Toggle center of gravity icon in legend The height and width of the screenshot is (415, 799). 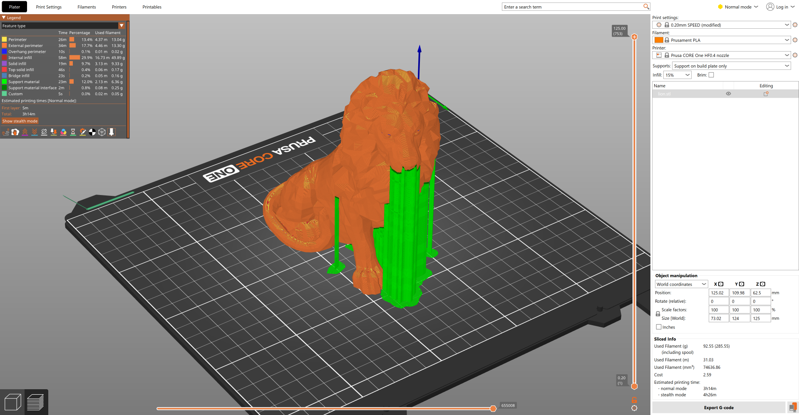tap(92, 132)
